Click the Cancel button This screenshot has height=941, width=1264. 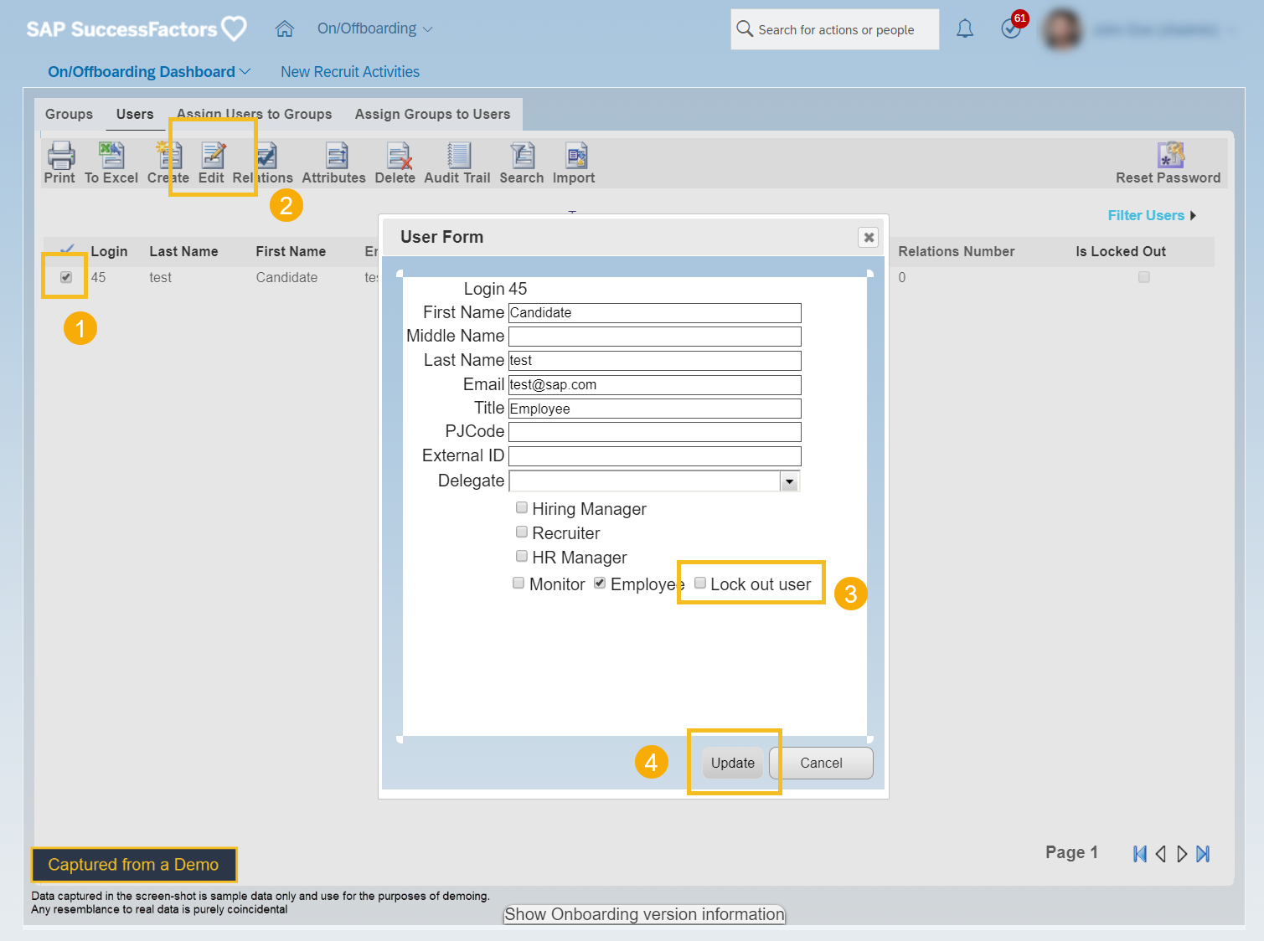[x=821, y=763]
